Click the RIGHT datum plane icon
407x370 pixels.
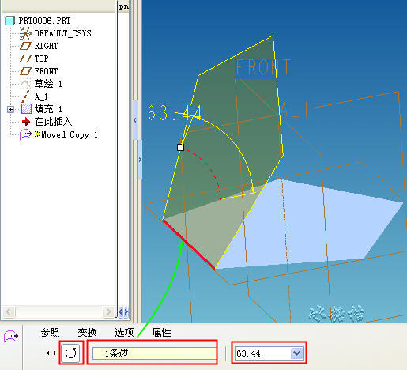25,46
